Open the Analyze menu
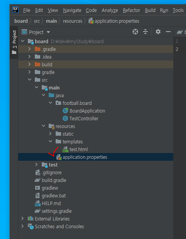This screenshot has width=186, height=239. pos(110,10)
